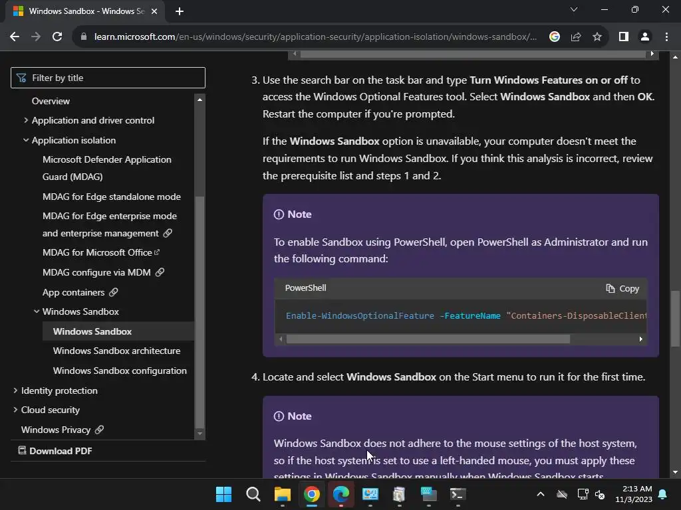Click sidebar scroll down arrow
Screen dimensions: 681x510
tap(200, 433)
